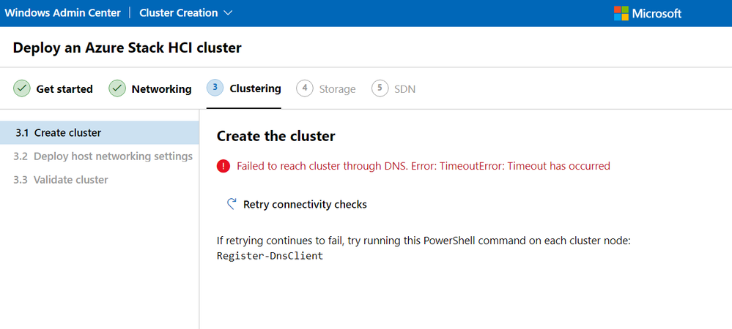
Task: Click Retry connectivity checks button
Action: coord(297,204)
